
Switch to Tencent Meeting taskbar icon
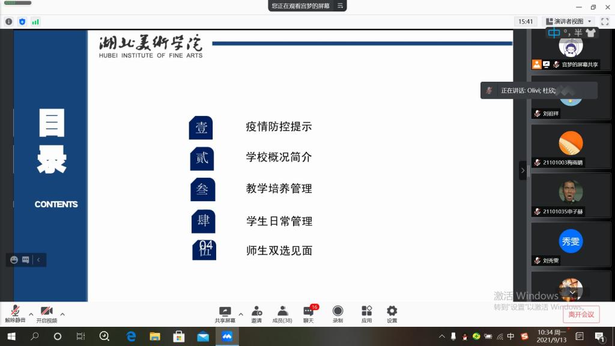coord(227,336)
